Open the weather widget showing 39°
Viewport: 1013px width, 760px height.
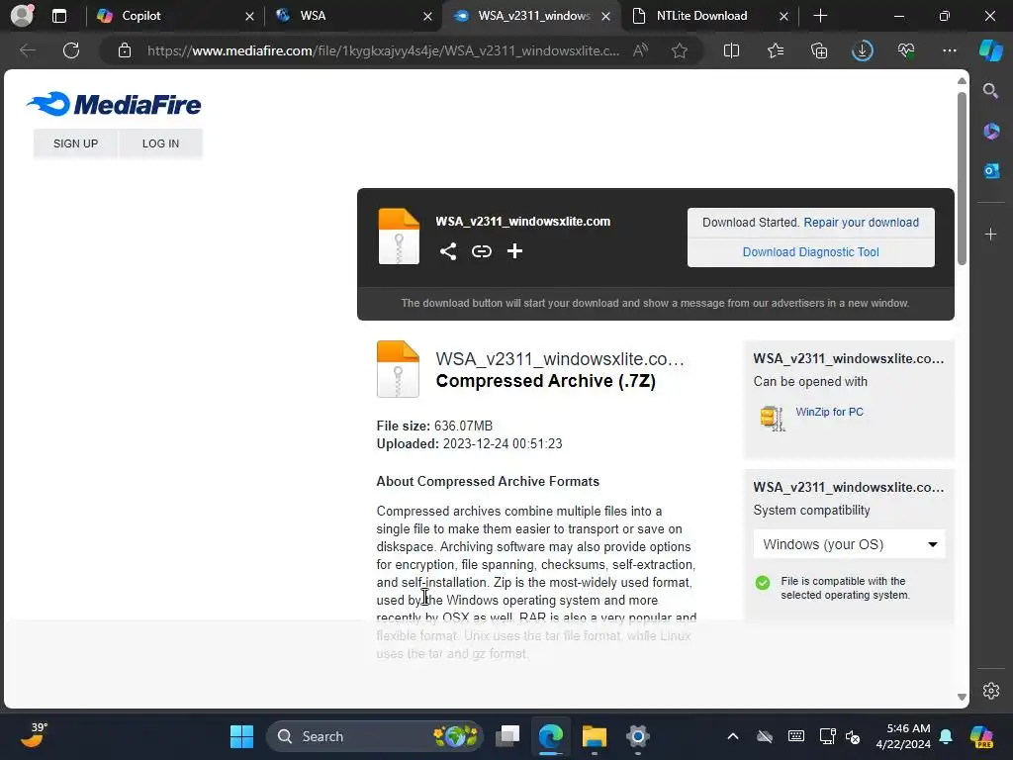34,735
